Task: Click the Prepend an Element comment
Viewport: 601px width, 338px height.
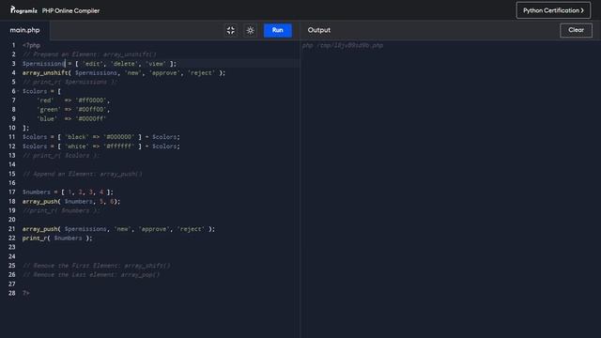Action: (89, 54)
